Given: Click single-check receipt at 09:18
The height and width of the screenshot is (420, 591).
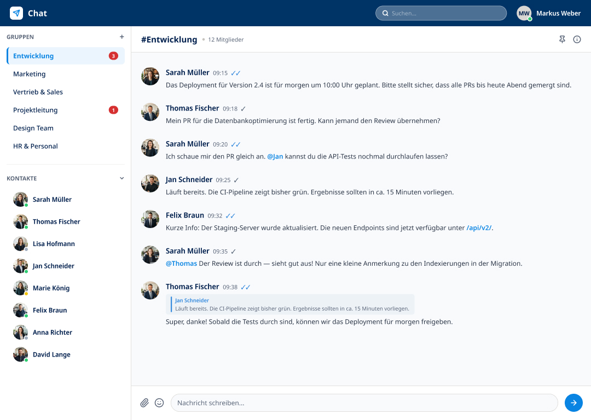Looking at the screenshot, I should click(243, 109).
